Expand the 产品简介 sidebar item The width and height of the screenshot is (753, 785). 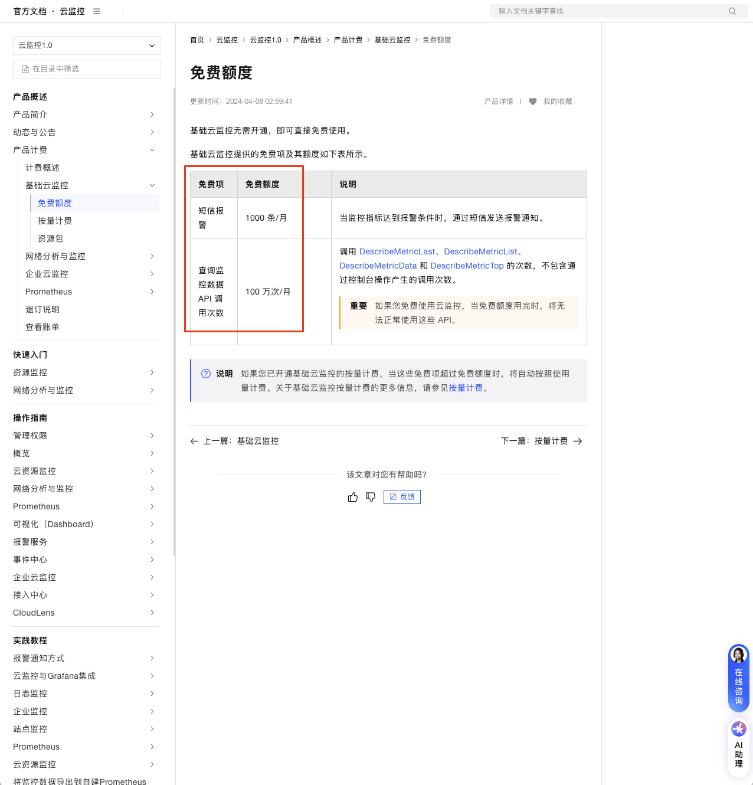[152, 115]
